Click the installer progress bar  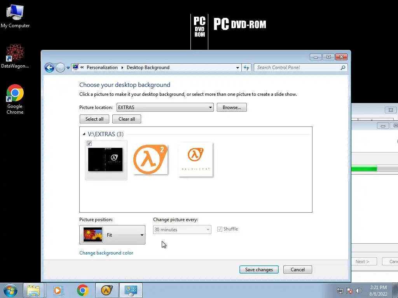click(x=375, y=168)
